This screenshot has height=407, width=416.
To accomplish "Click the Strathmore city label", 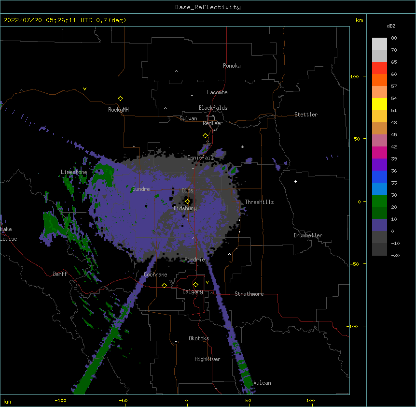I will pyautogui.click(x=249, y=294).
